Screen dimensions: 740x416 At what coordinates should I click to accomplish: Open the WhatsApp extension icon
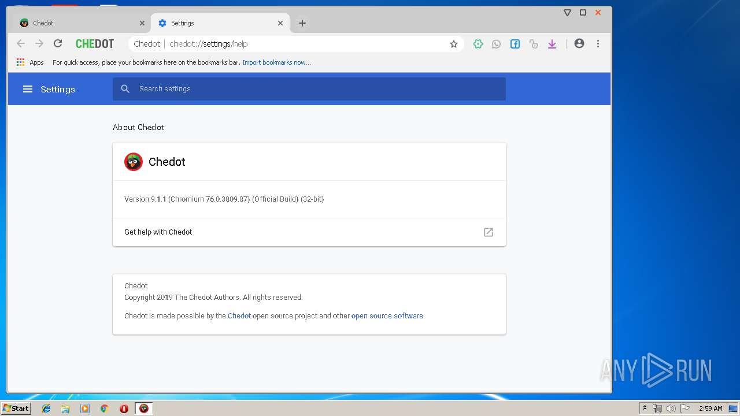point(497,44)
